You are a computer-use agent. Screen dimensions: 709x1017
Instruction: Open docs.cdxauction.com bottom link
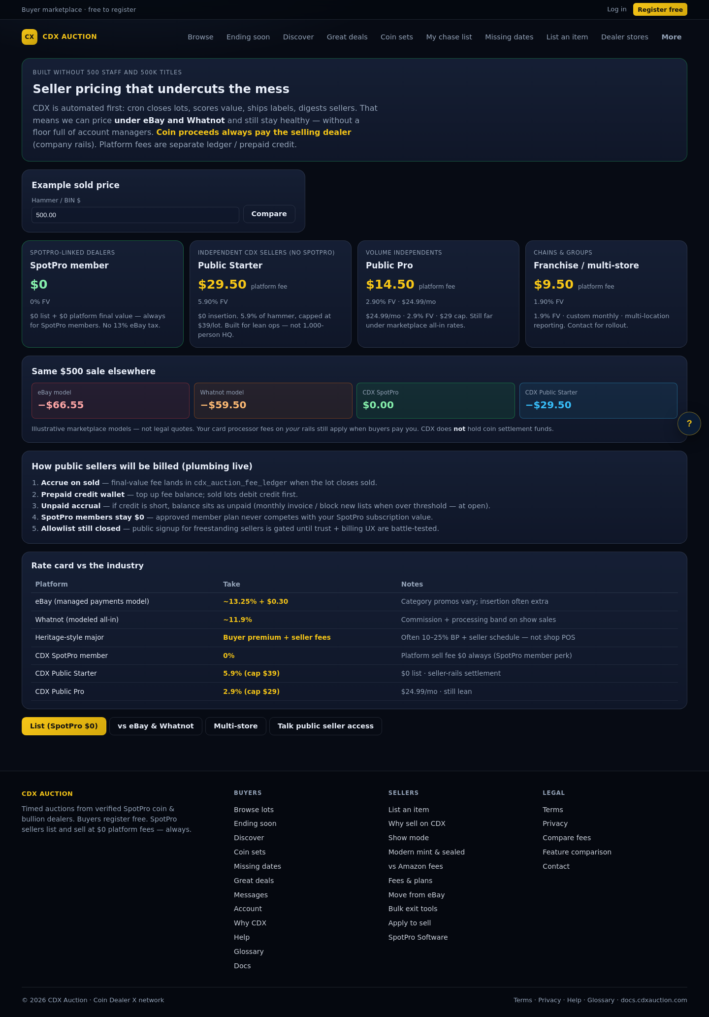tap(654, 1000)
